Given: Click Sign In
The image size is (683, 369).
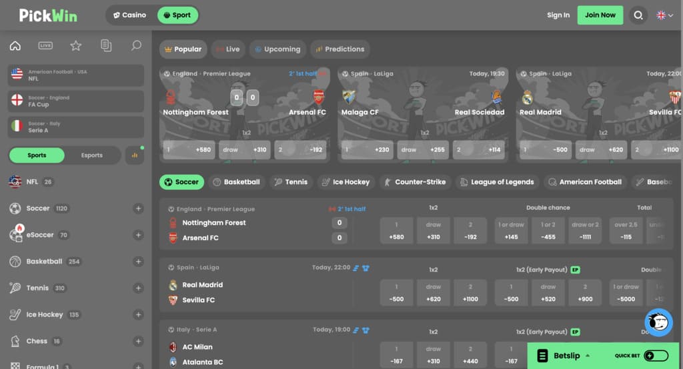Looking at the screenshot, I should tap(558, 15).
